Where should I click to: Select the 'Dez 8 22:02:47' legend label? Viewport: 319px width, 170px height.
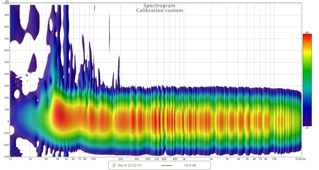click(x=130, y=165)
